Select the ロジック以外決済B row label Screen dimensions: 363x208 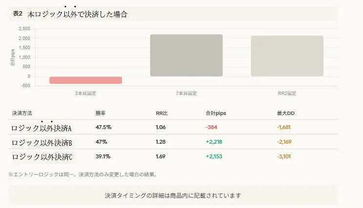point(41,143)
